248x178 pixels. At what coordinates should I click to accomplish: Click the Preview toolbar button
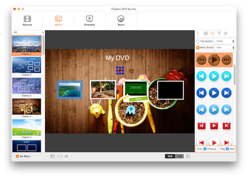coord(90,21)
